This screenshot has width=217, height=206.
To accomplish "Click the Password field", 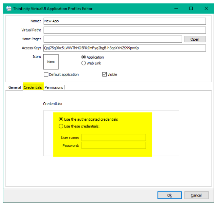I will (114, 145).
